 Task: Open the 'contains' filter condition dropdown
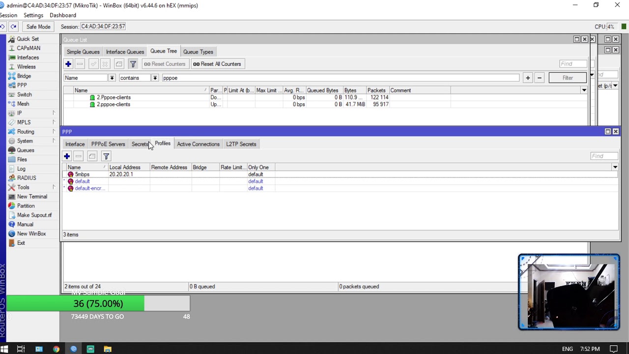point(155,78)
